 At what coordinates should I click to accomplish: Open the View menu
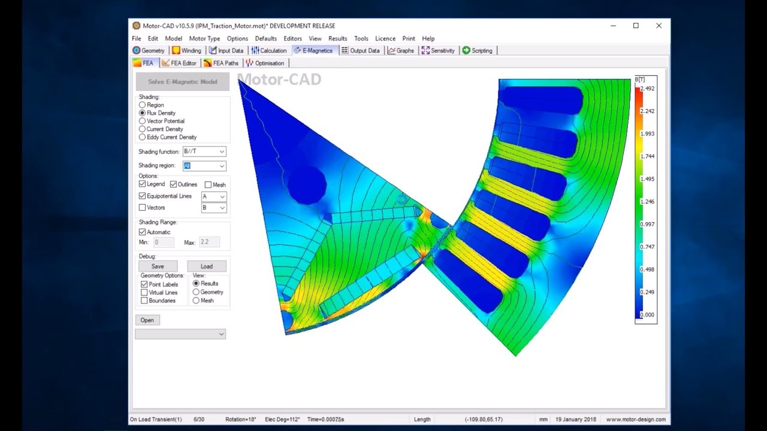pos(315,38)
